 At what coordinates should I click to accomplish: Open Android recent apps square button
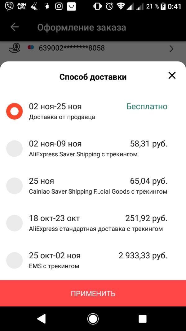[x=142, y=319]
